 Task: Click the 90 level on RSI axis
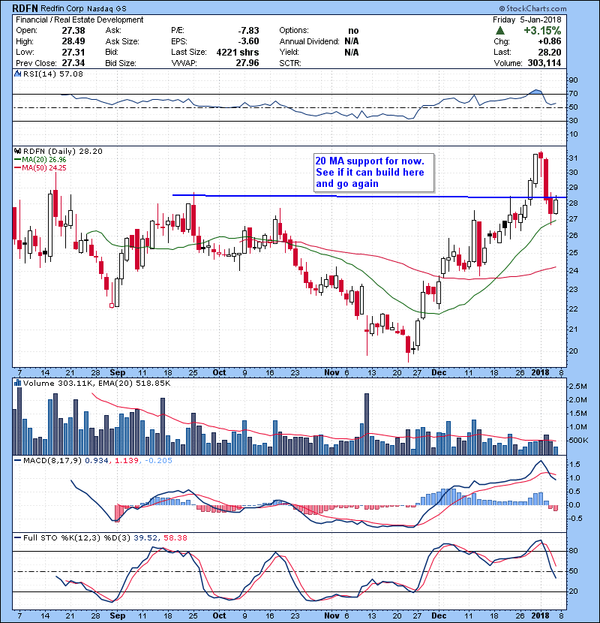[573, 80]
